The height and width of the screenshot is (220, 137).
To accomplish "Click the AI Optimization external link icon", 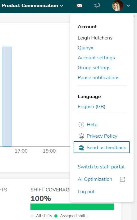I will click(122, 179).
